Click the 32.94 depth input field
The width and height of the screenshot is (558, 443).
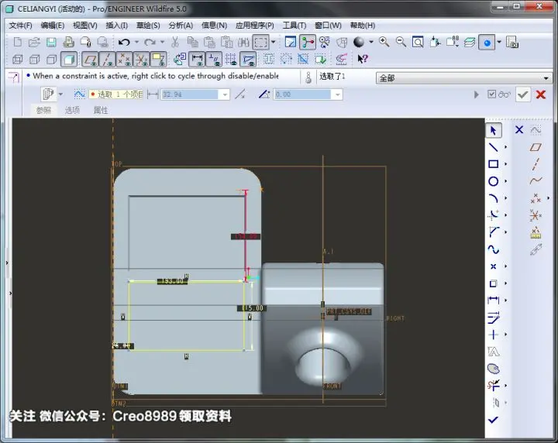[190, 94]
